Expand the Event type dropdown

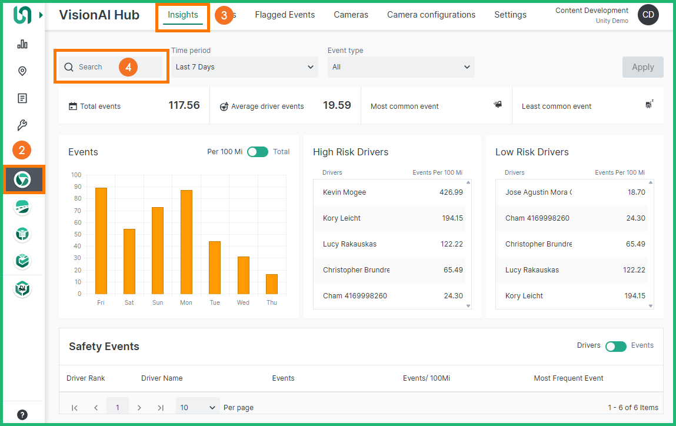click(x=401, y=67)
